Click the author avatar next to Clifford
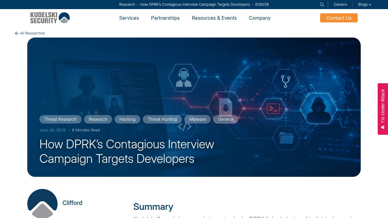The image size is (388, 218). tap(42, 203)
